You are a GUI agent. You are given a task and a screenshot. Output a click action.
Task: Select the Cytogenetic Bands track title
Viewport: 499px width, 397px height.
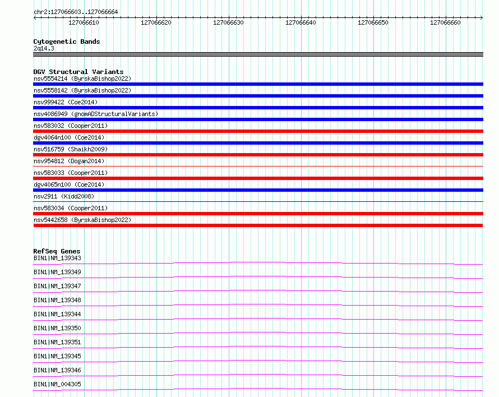click(67, 41)
